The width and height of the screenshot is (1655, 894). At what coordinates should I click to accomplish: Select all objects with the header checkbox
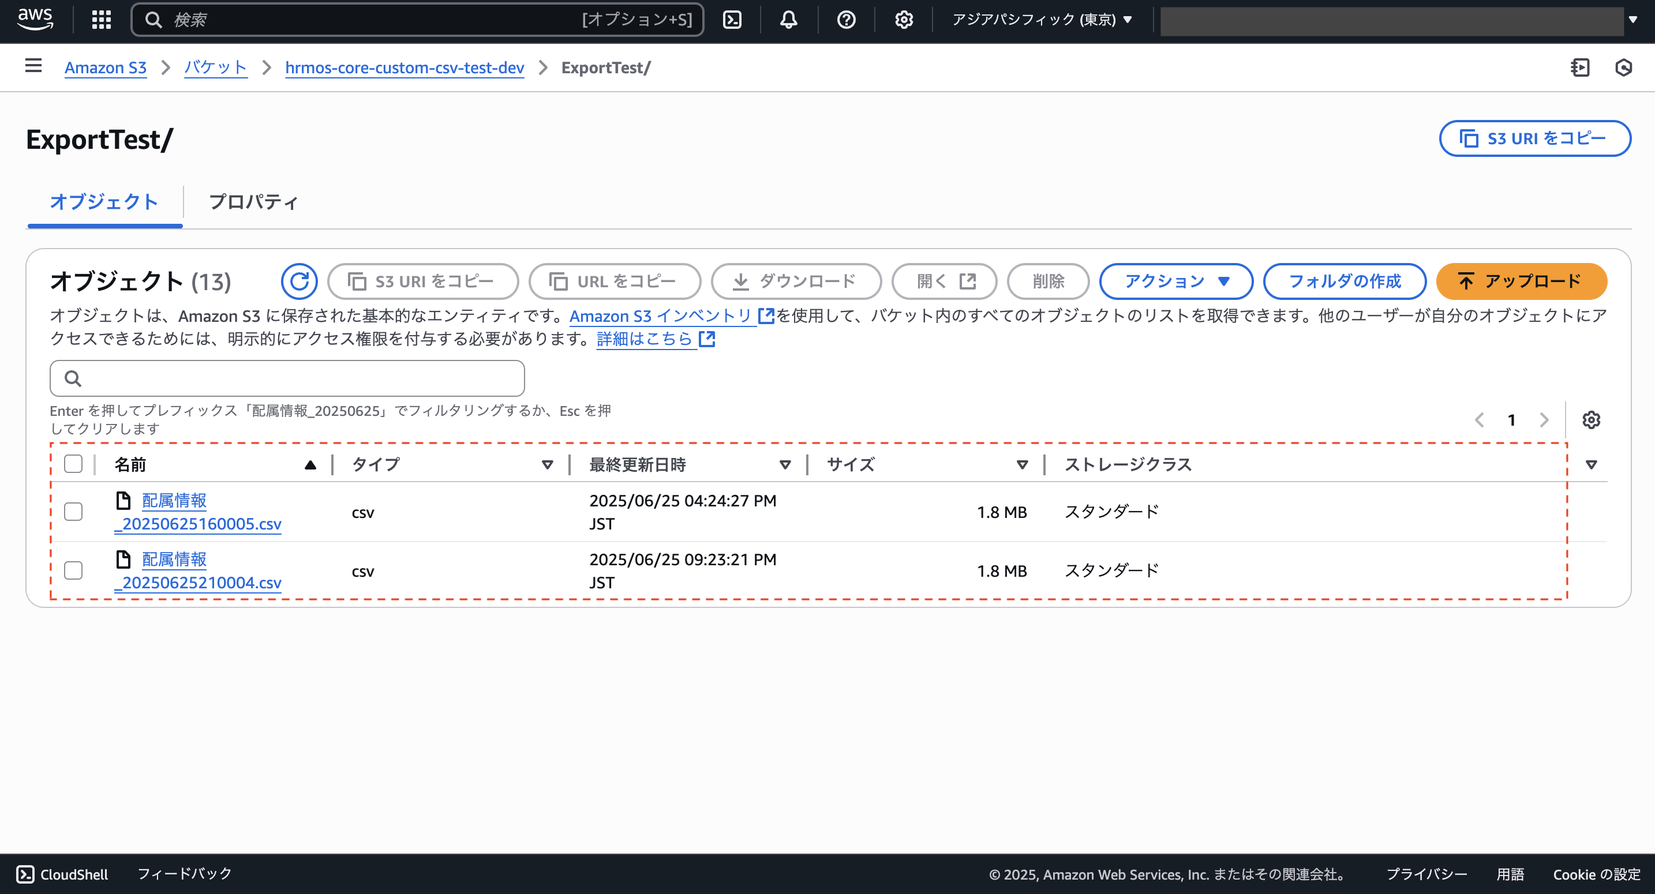tap(73, 464)
